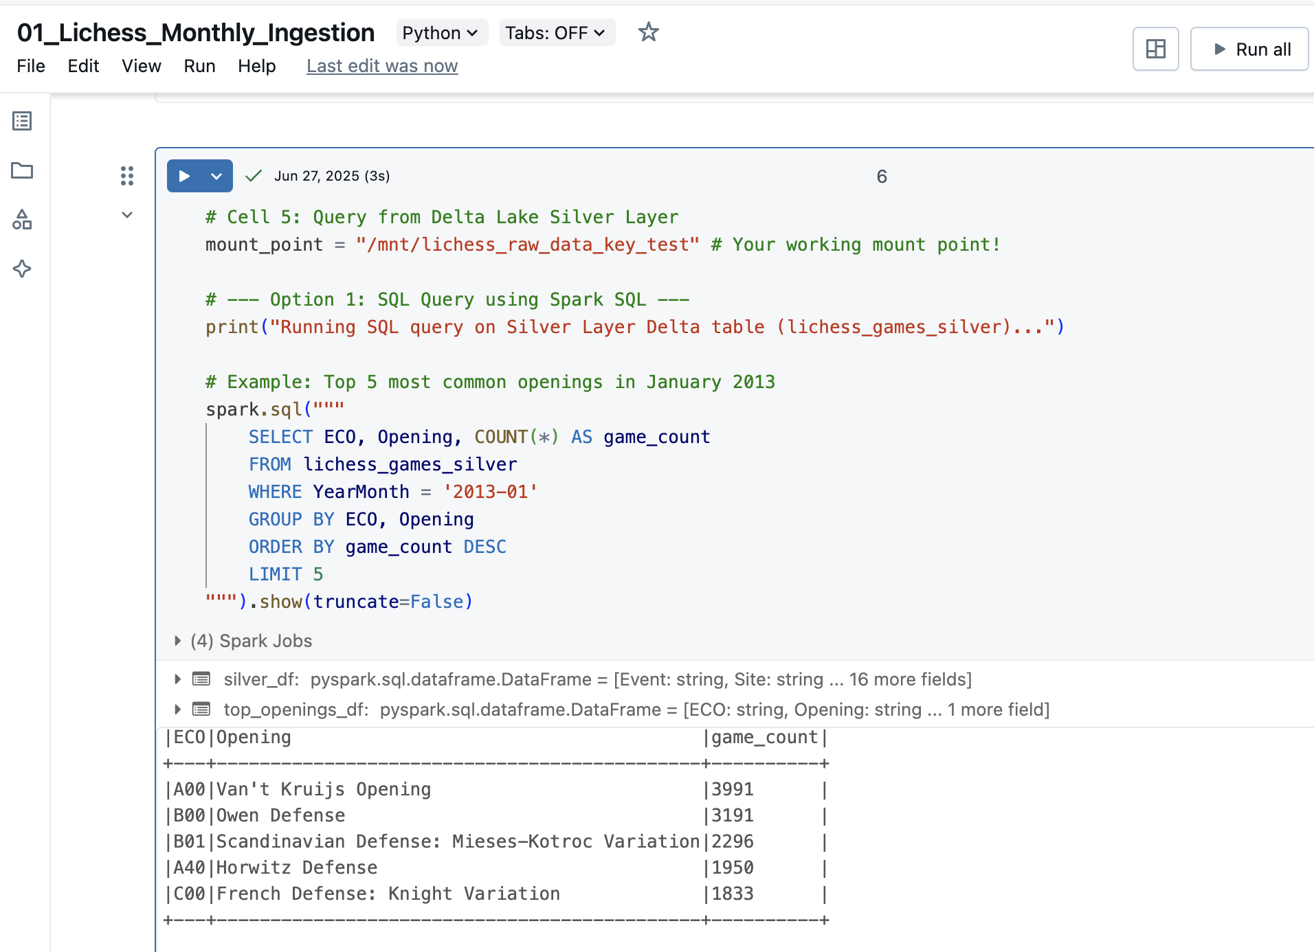Click the ORDER BY game_count DESC line
This screenshot has height=952, width=1314.
tap(377, 547)
